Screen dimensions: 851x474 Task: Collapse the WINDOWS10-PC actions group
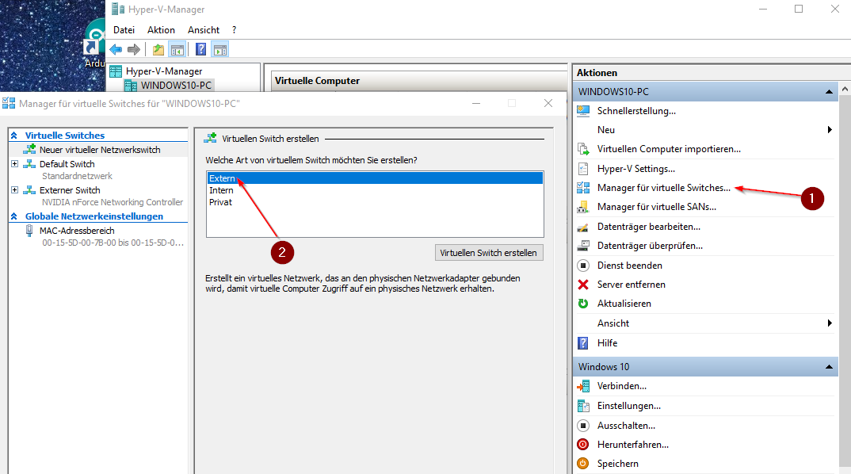point(829,92)
